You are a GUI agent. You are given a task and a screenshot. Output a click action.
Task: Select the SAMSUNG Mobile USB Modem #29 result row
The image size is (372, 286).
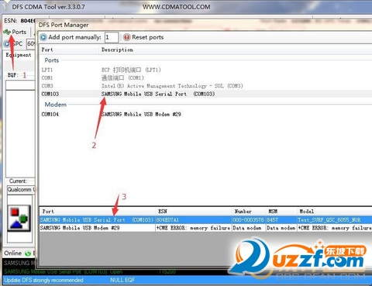(x=205, y=228)
